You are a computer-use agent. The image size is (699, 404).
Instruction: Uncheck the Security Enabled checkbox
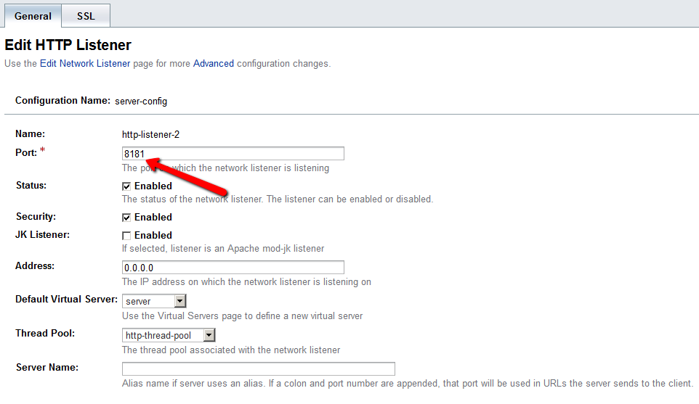tap(126, 218)
